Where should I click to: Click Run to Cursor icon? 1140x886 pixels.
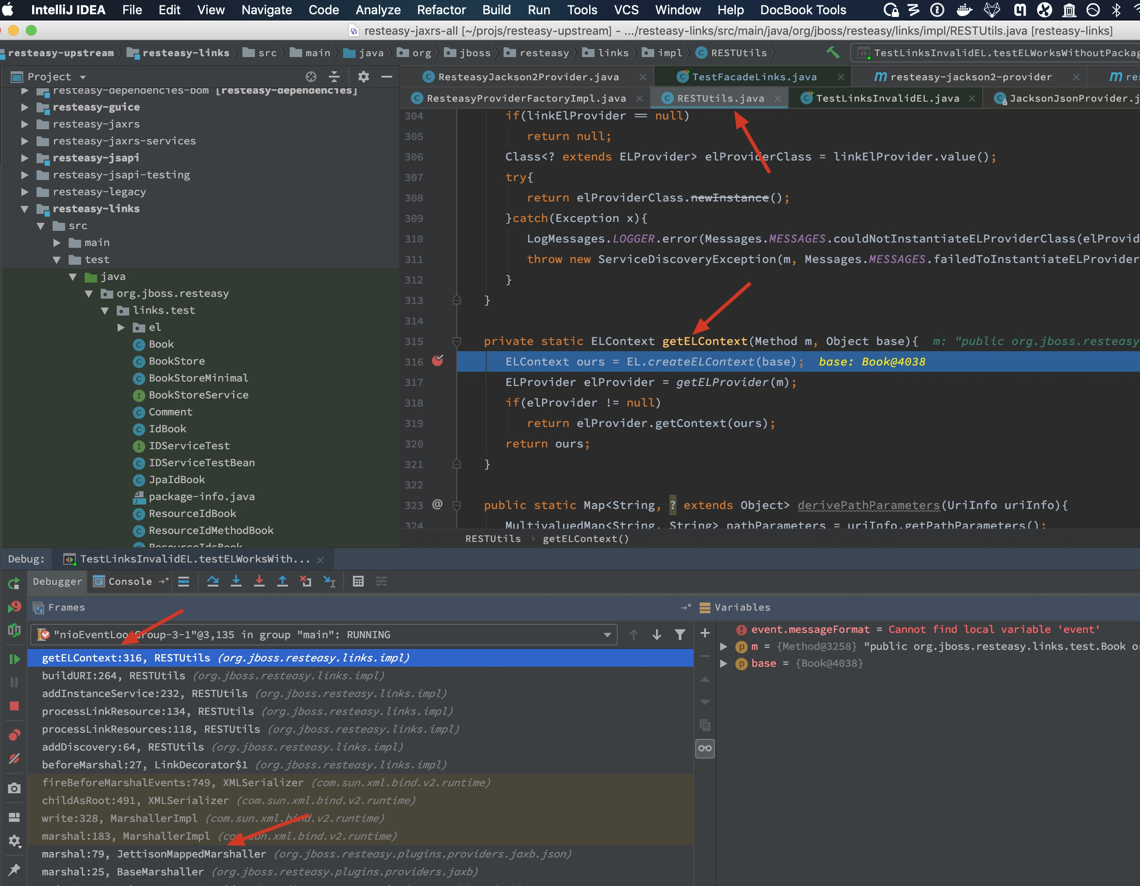pos(329,581)
